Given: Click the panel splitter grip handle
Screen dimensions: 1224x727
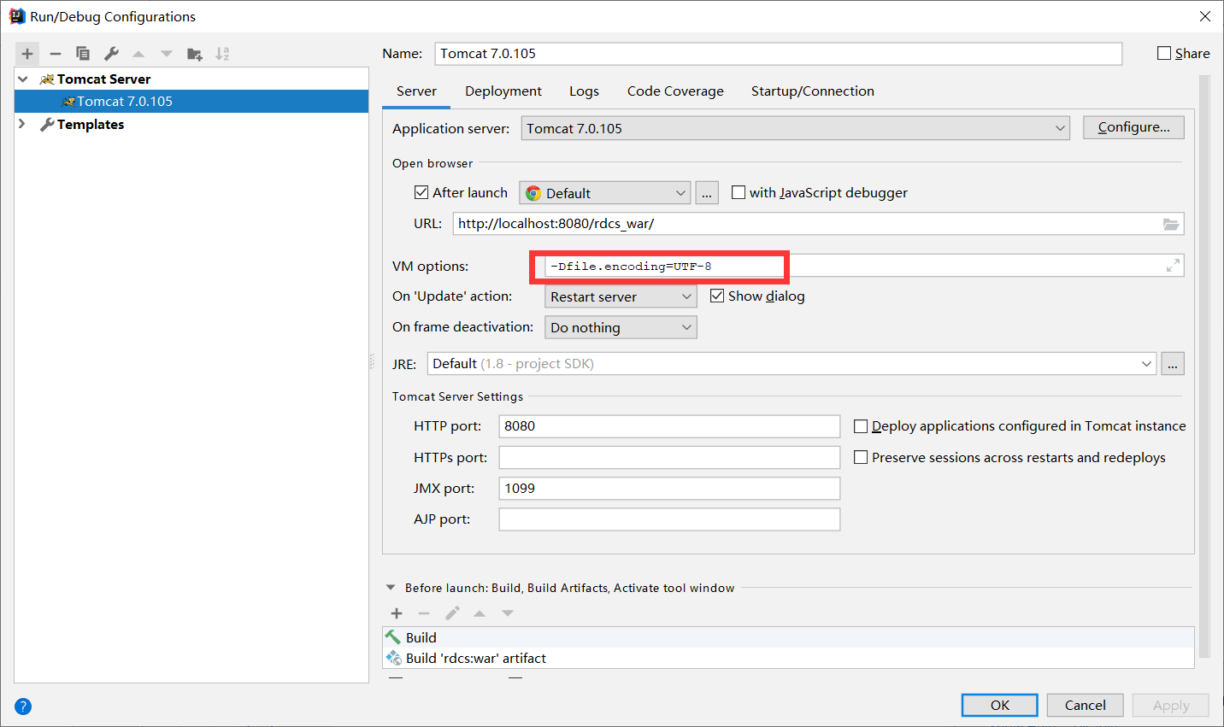Looking at the screenshot, I should click(372, 361).
